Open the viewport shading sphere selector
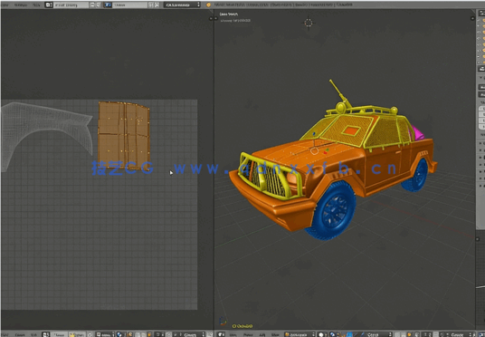The height and width of the screenshot is (337, 485). point(323,334)
